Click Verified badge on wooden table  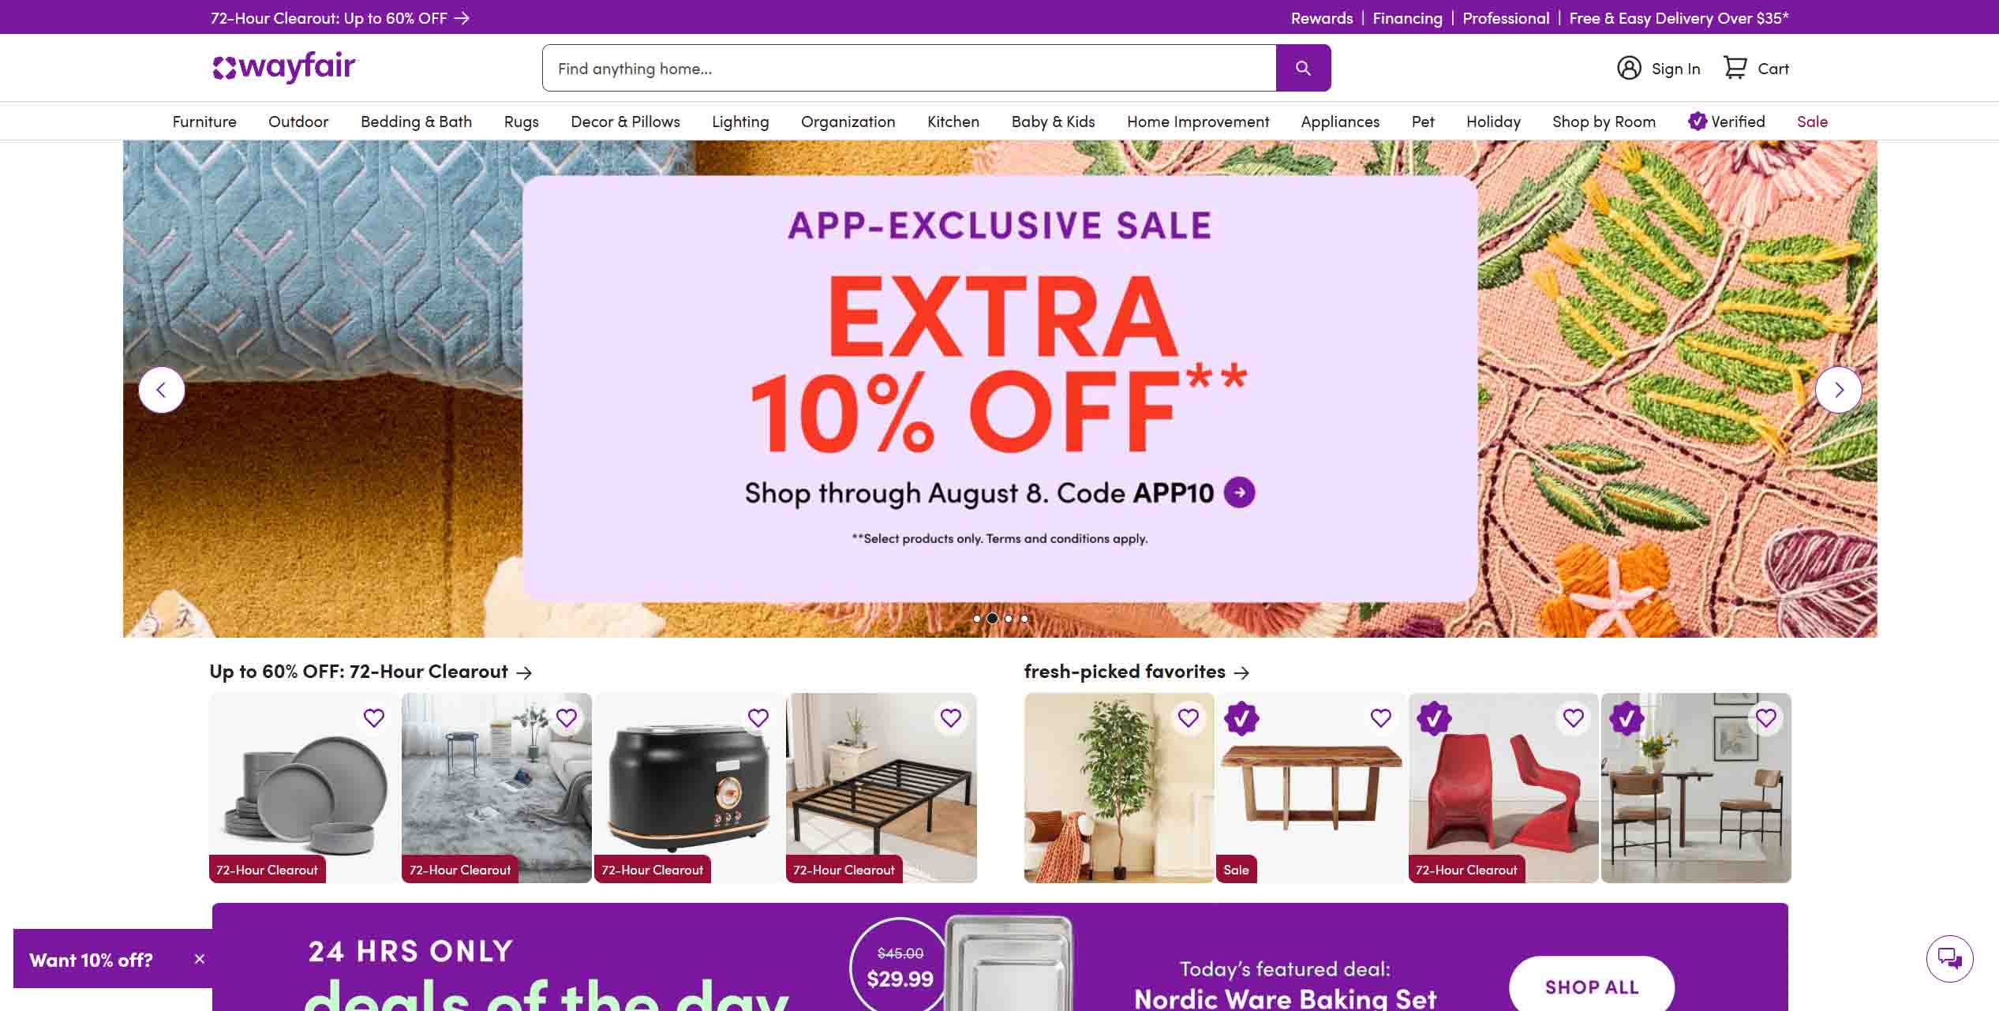pos(1241,718)
